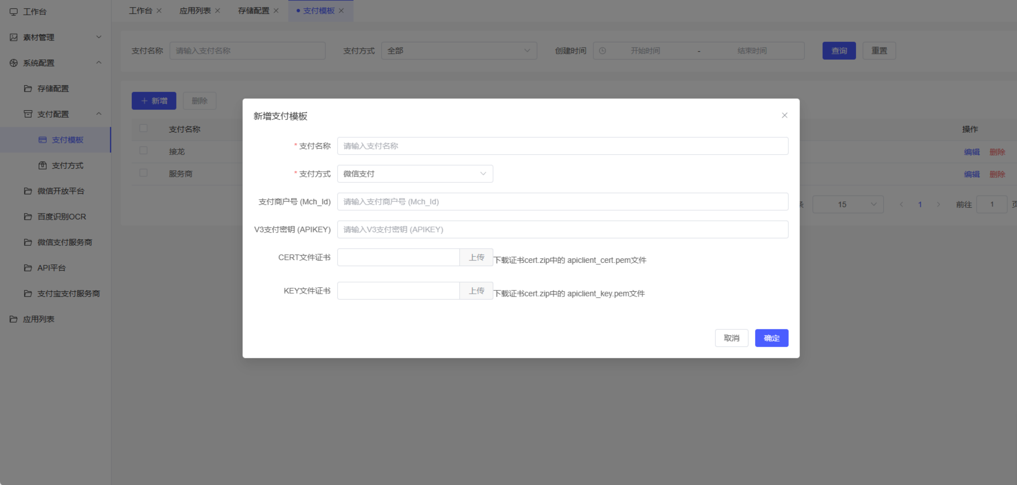Expand the 素材管理 menu chevron
Screen dimensions: 1017x485
click(x=99, y=37)
